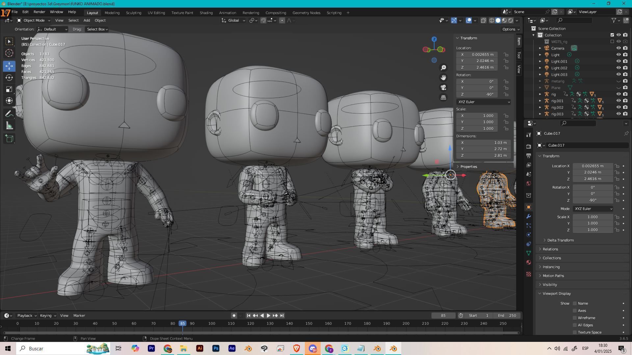Open the Add menu in viewport header

coord(87,20)
